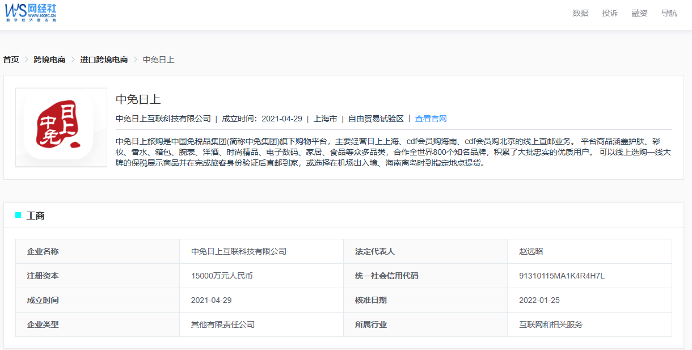Select 2022-01-25 approval date

coord(589,300)
